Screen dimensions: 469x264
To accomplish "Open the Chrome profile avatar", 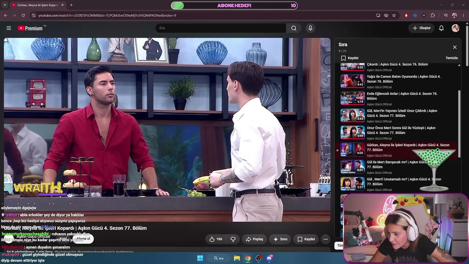I will [454, 15].
